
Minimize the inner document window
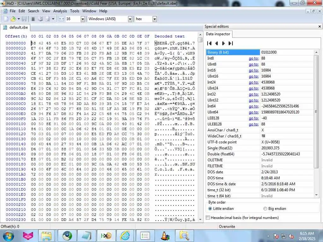(x=308, y=11)
